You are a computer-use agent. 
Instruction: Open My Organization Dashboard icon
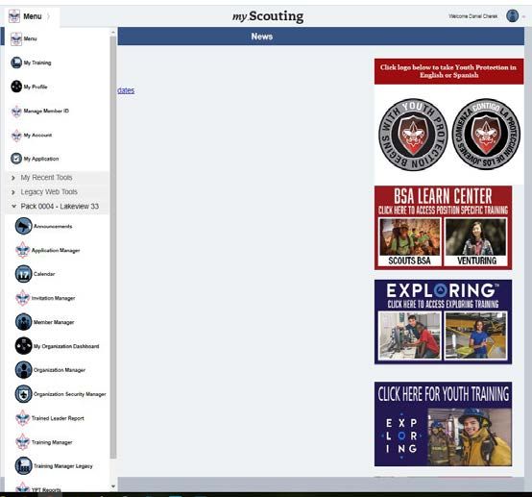coord(23,346)
